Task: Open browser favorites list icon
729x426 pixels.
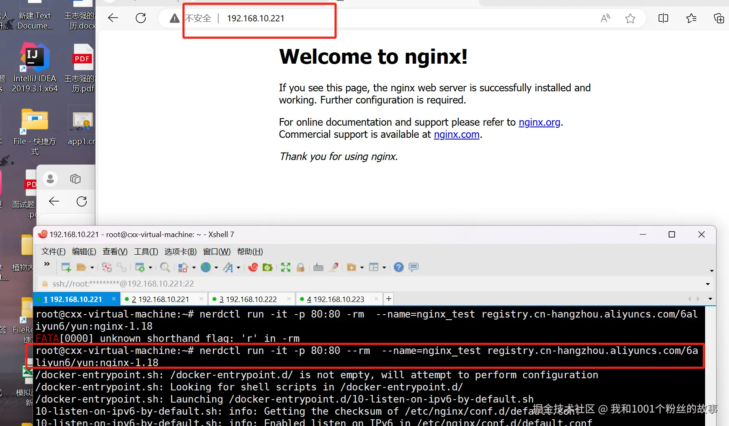Action: pos(691,18)
